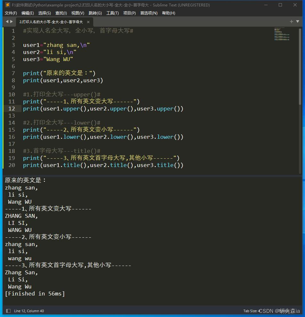The image size is (305, 317).
Task: Open the 帮助 menu
Action: pyautogui.click(x=168, y=13)
